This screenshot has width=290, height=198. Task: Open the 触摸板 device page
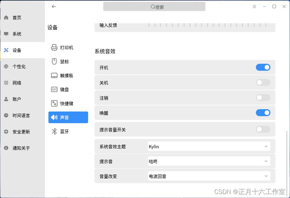68,76
